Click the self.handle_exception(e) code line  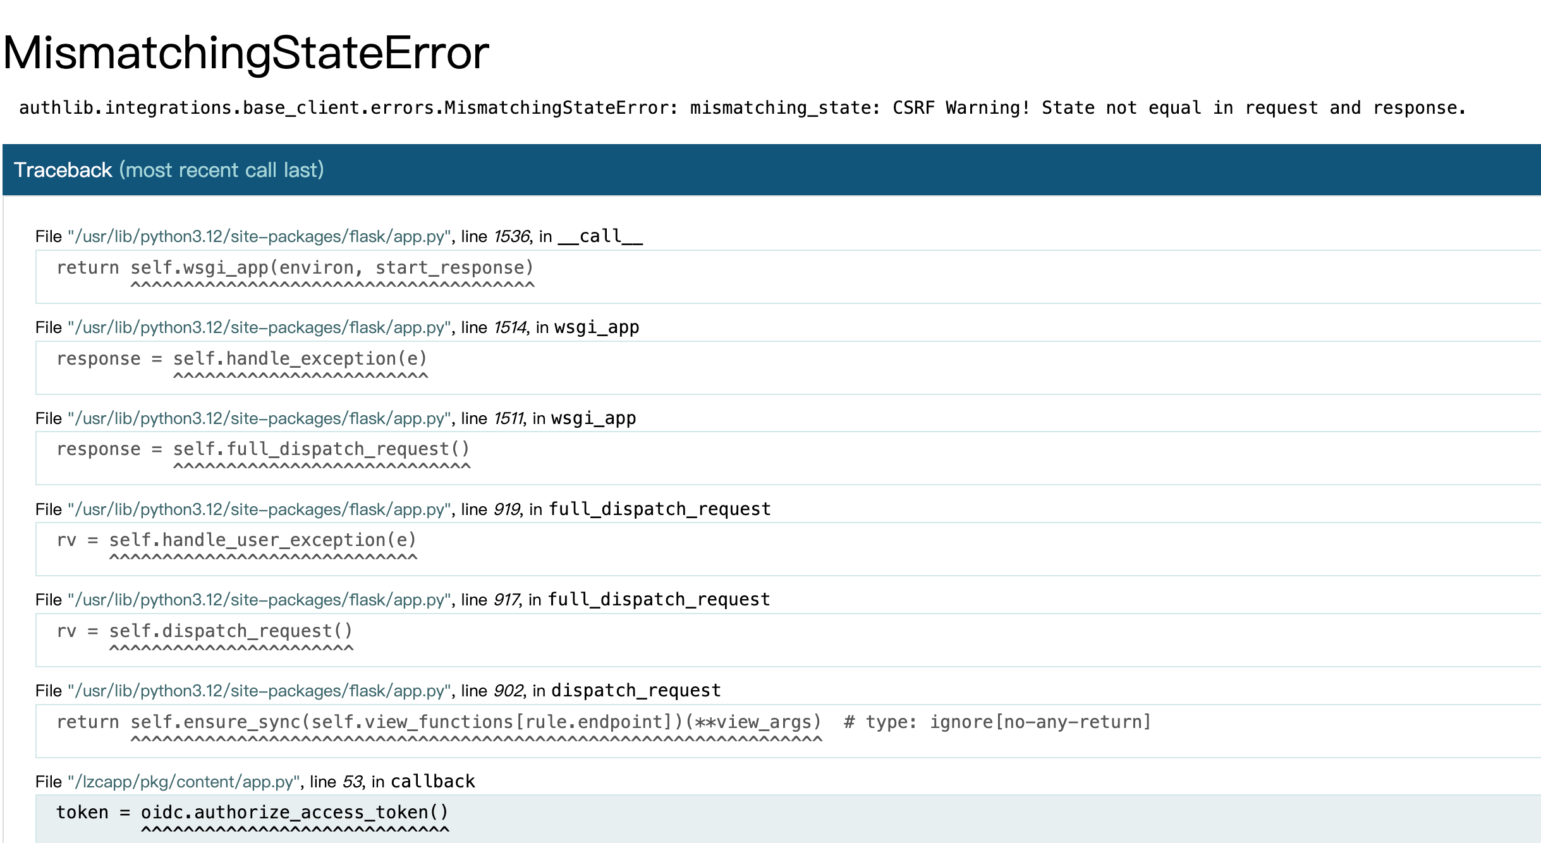pos(242,360)
